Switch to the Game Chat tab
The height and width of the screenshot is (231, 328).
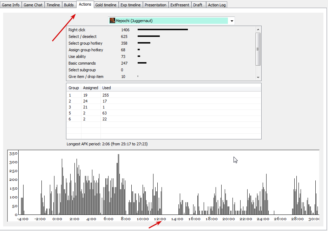click(x=33, y=5)
